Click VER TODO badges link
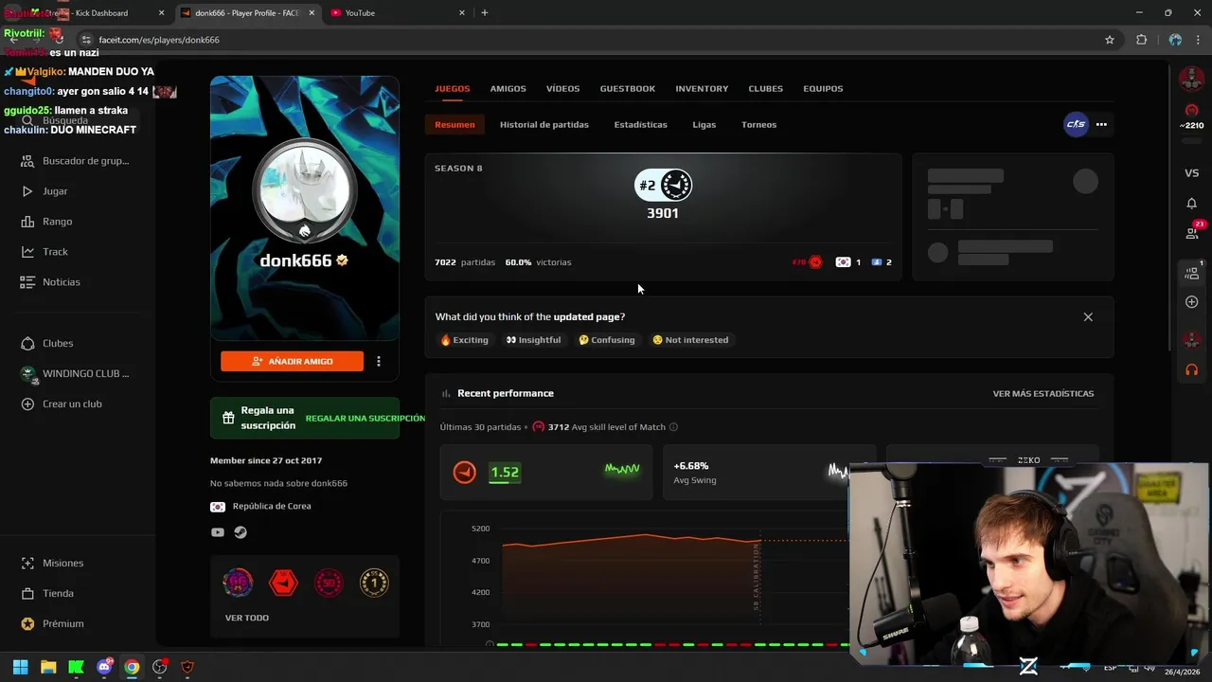 click(246, 618)
